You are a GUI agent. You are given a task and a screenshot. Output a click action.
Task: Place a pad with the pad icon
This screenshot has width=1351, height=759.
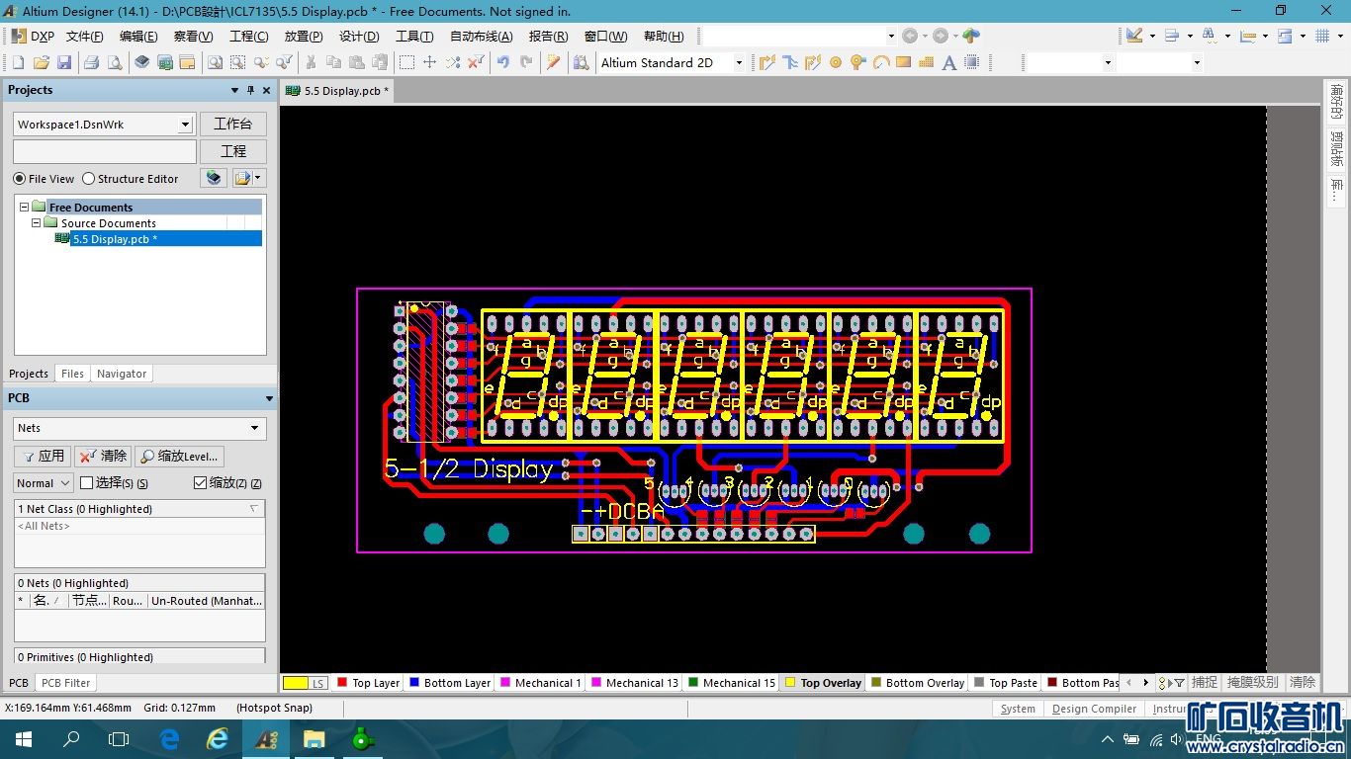(836, 62)
